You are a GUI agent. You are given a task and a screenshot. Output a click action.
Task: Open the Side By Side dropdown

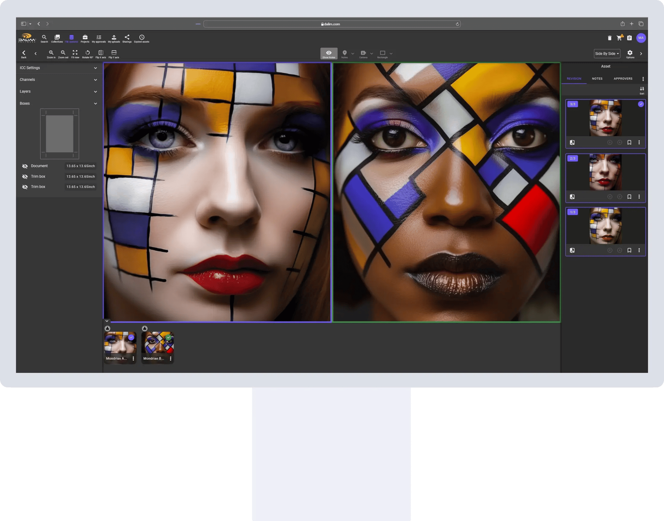(607, 54)
